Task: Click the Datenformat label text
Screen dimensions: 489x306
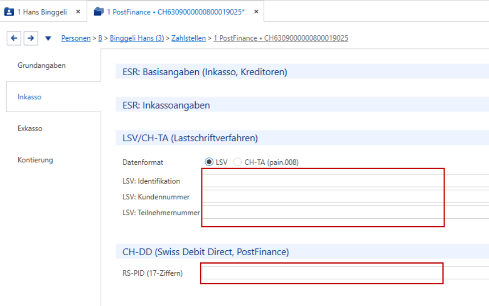Action: 143,162
